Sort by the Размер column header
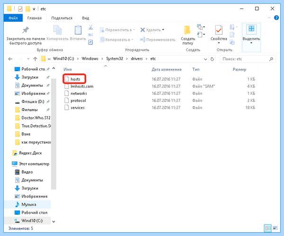The width and height of the screenshot is (284, 236). pos(240,69)
